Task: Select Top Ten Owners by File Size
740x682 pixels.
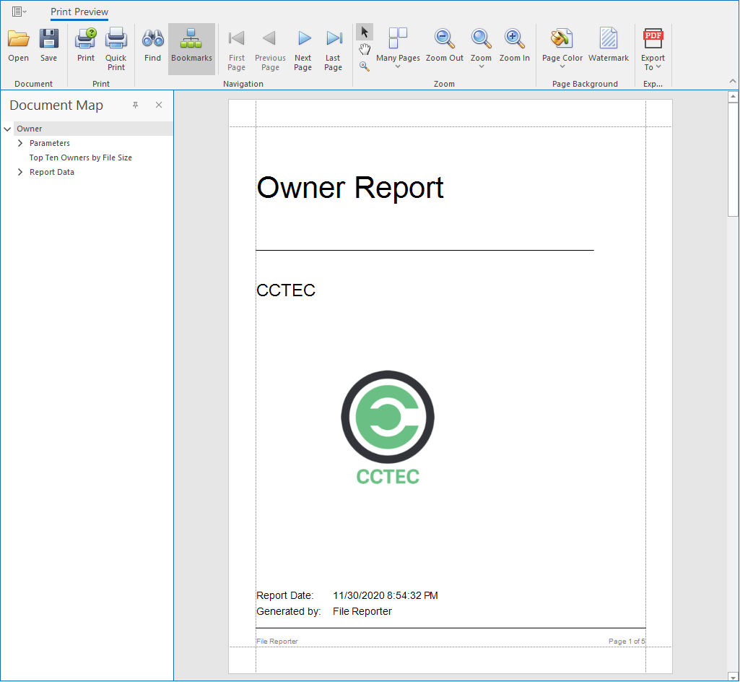Action: [x=80, y=157]
